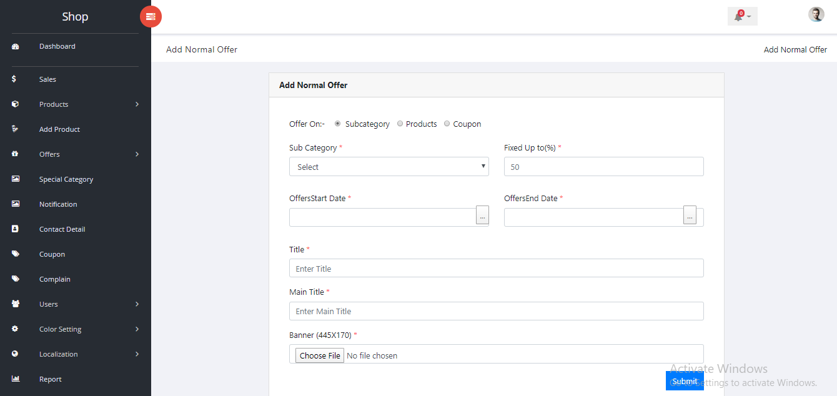The width and height of the screenshot is (837, 396).
Task: Click the Coupon tag icon in sidebar
Action: (x=16, y=254)
